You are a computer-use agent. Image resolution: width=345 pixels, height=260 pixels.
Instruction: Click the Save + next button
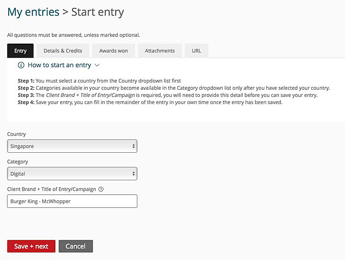pos(31,246)
